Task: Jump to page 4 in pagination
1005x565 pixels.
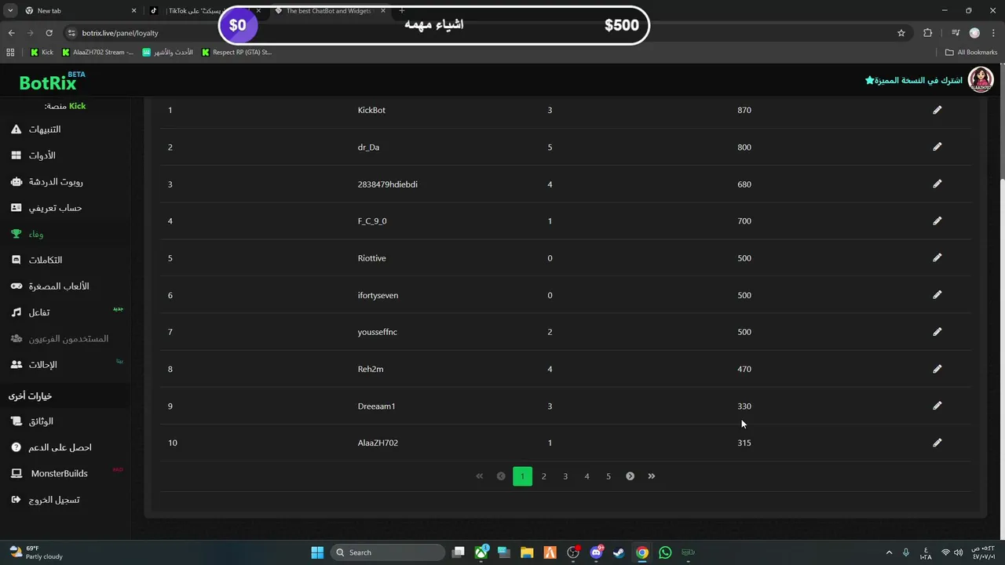Action: click(x=587, y=476)
